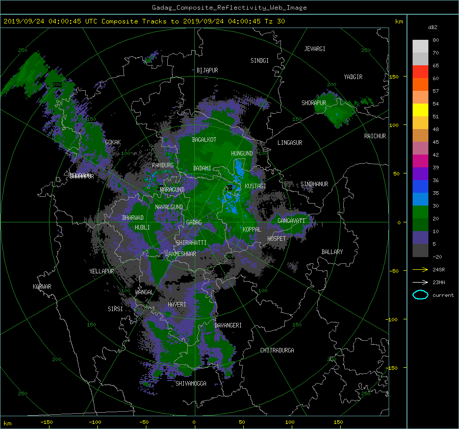This screenshot has width=459, height=429.
Task: Pick the bright green 20-30 dBZ swatch
Action: (x=420, y=212)
